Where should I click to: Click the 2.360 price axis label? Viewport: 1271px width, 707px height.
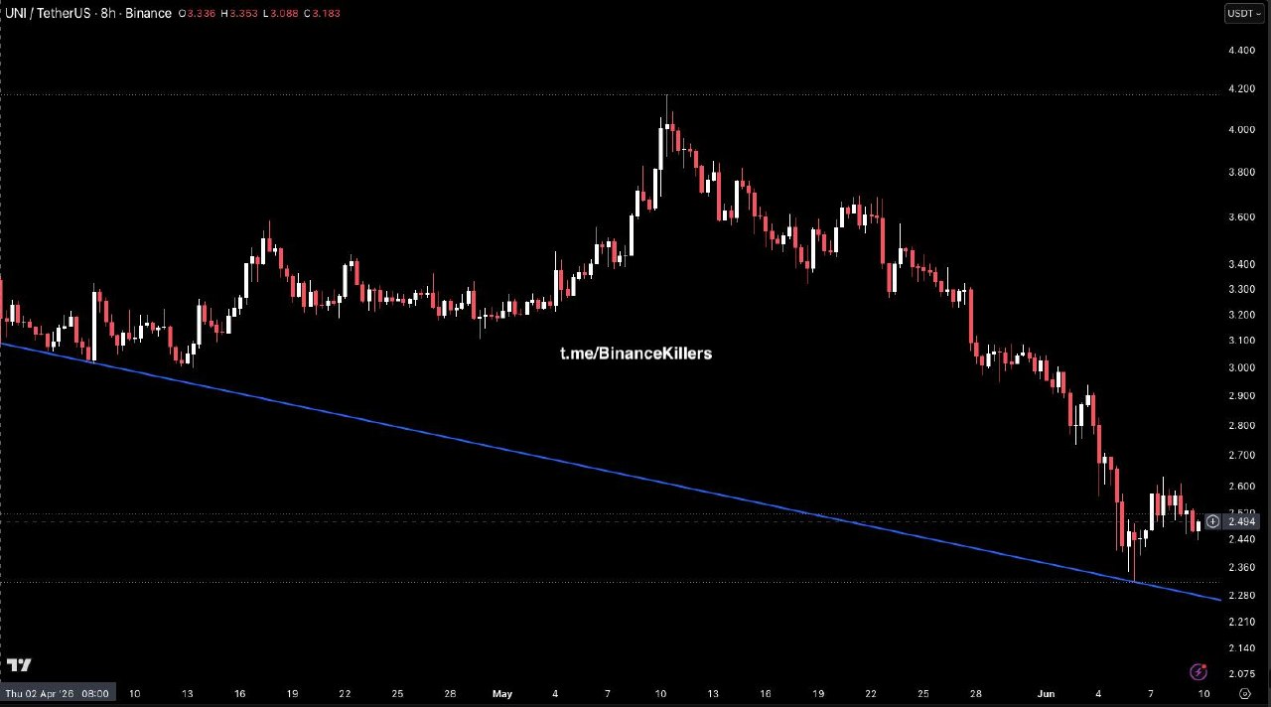point(1241,568)
